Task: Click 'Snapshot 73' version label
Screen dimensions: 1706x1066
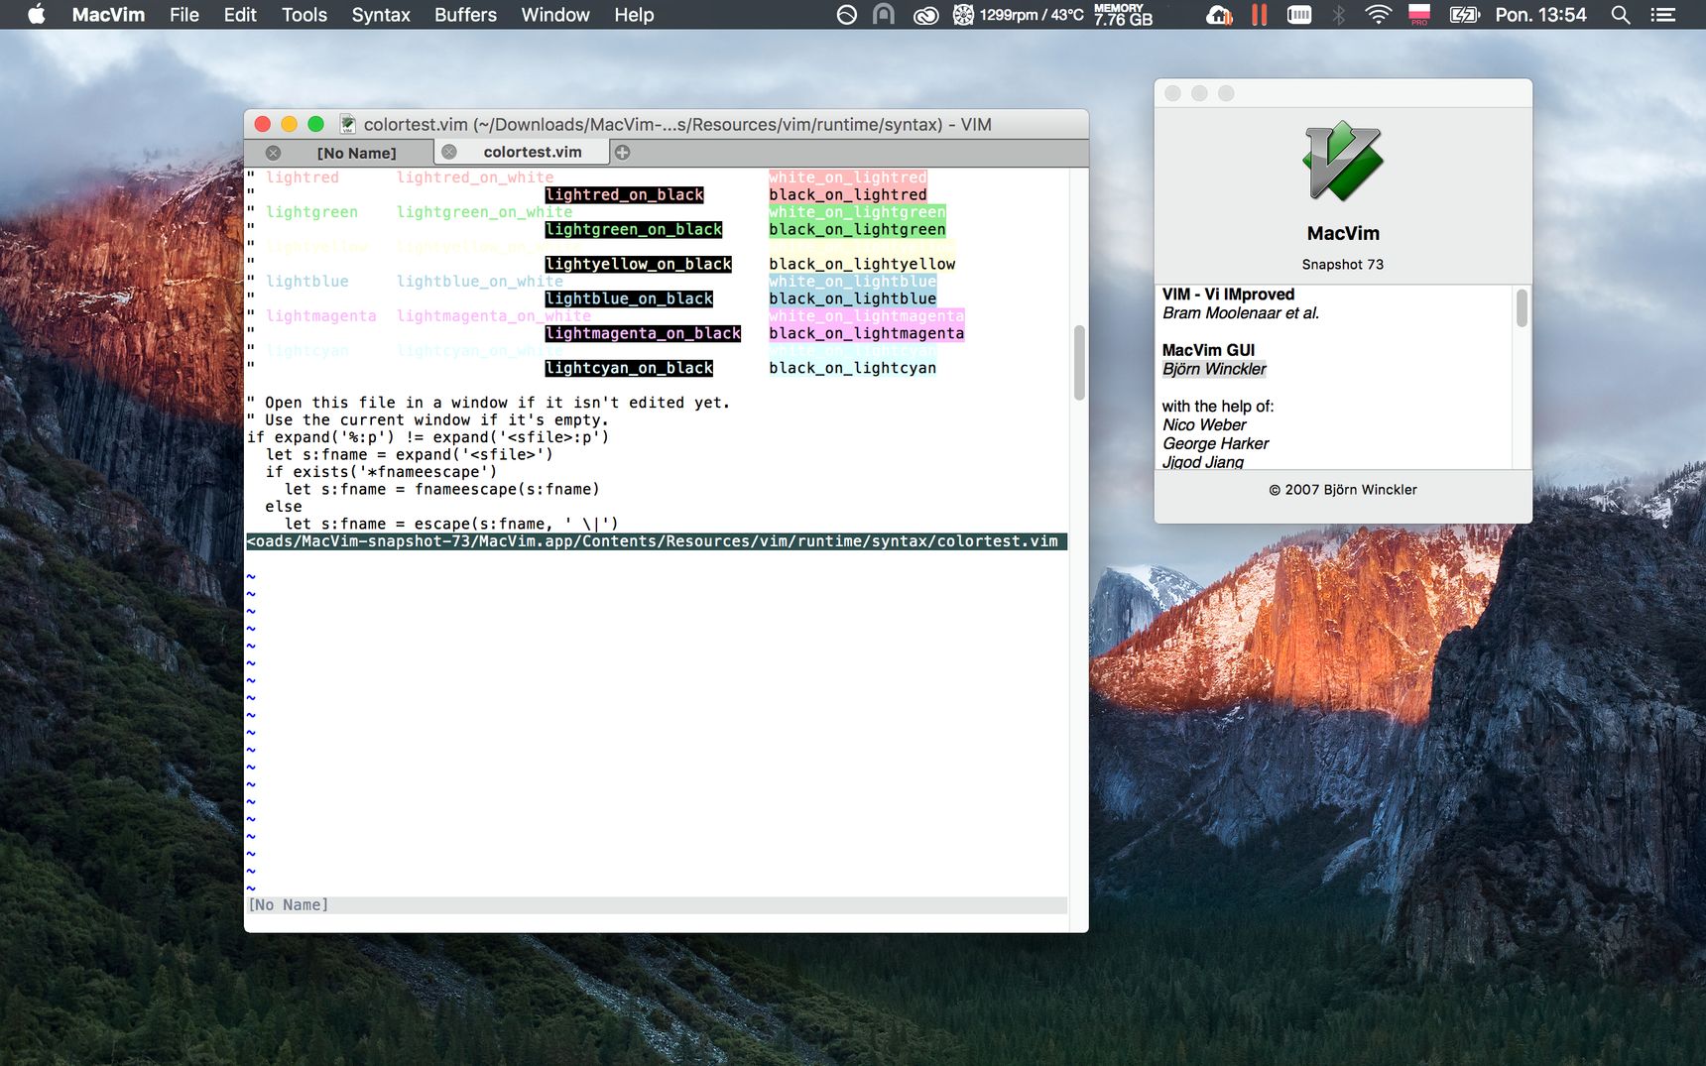Action: tap(1343, 265)
